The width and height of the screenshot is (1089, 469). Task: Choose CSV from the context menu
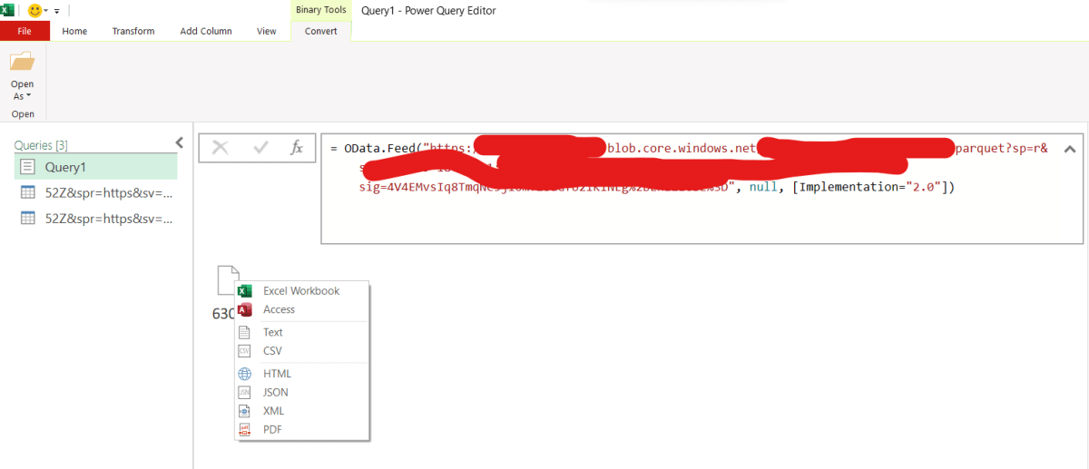pos(301,350)
